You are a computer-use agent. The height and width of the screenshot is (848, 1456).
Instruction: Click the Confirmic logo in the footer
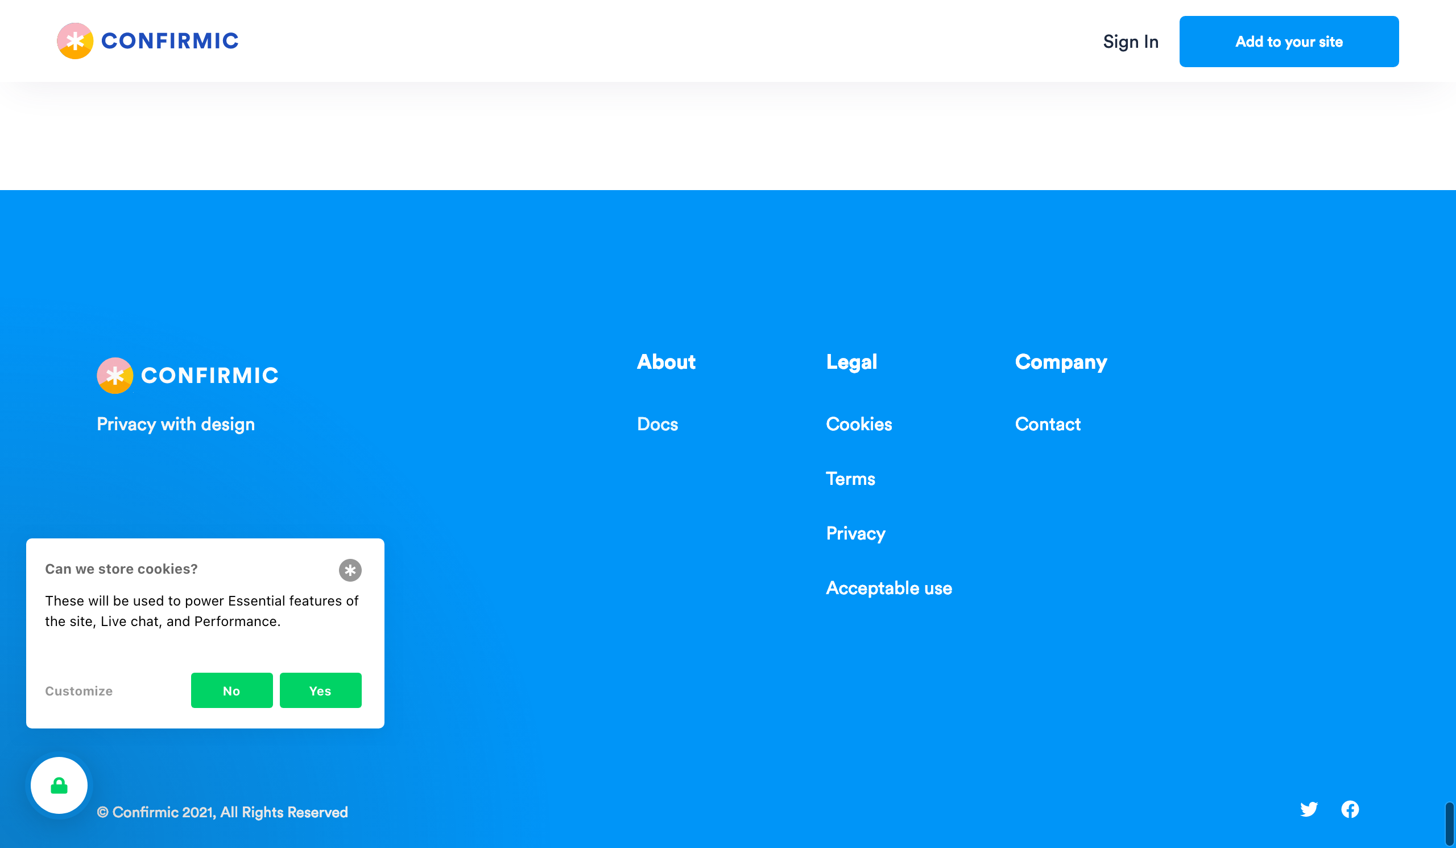188,375
